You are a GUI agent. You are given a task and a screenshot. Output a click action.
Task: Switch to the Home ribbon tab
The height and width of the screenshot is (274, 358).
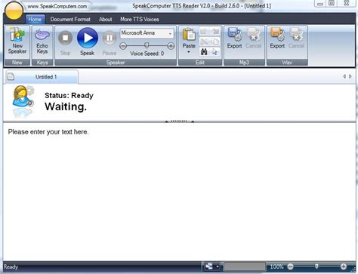(x=35, y=20)
